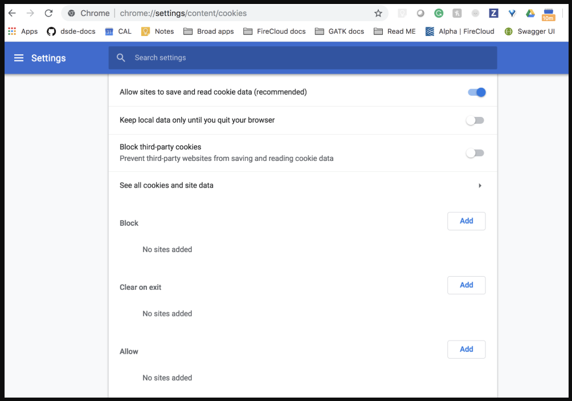Enable keep local data until quit
Screen dimensions: 572x401
tap(475, 120)
